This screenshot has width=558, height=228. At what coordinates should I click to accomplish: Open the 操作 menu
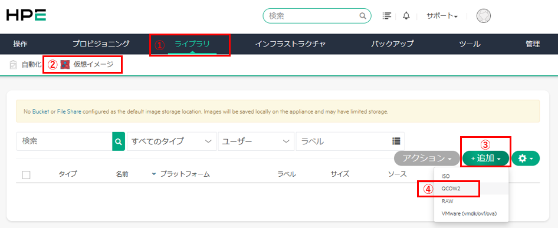[x=20, y=44]
